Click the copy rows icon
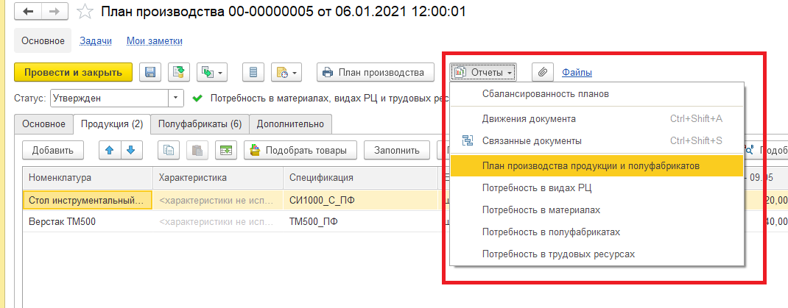This screenshot has width=788, height=308. [169, 150]
